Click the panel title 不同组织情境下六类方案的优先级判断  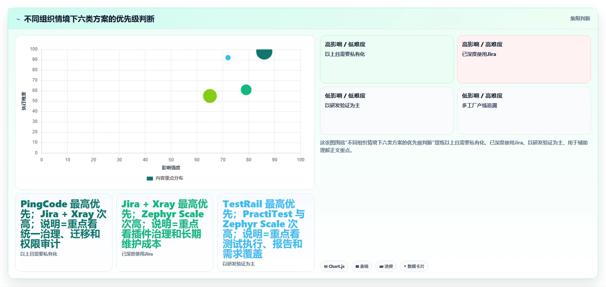[x=89, y=19]
